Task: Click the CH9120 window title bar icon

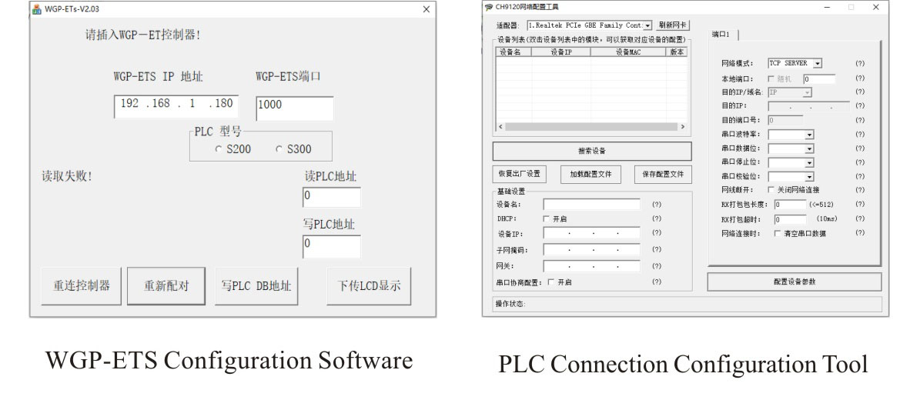Action: click(487, 7)
